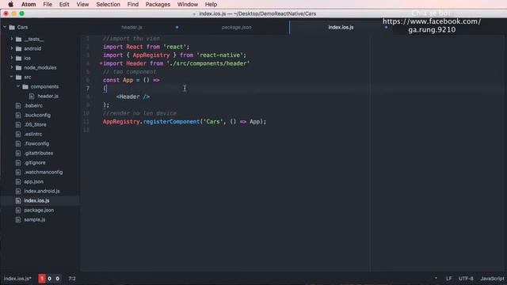Click the title bar file proxy icon
This screenshot has height=285, width=507.
(194, 14)
